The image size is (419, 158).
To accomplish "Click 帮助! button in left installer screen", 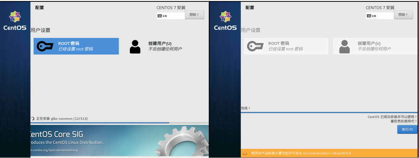I will tap(194, 15).
